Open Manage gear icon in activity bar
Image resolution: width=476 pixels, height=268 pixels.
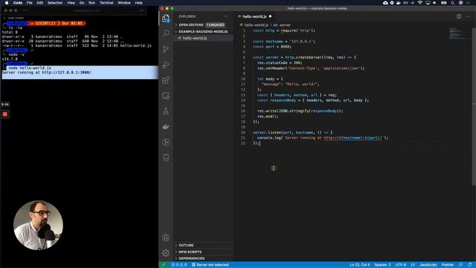pyautogui.click(x=166, y=253)
